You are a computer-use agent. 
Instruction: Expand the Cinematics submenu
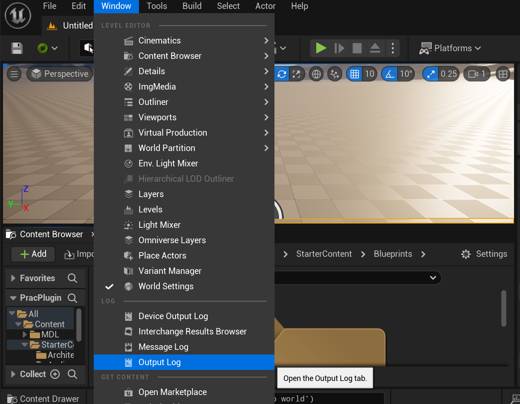coord(184,41)
